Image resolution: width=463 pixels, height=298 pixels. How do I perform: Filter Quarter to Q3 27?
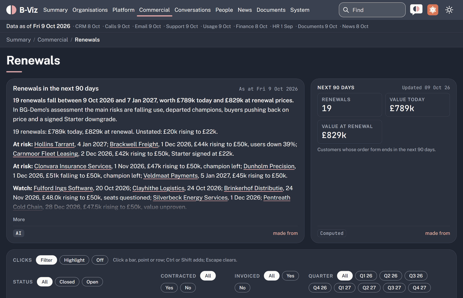coord(394,288)
